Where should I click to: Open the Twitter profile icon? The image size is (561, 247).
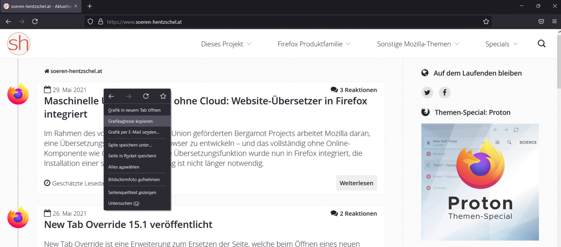point(427,93)
